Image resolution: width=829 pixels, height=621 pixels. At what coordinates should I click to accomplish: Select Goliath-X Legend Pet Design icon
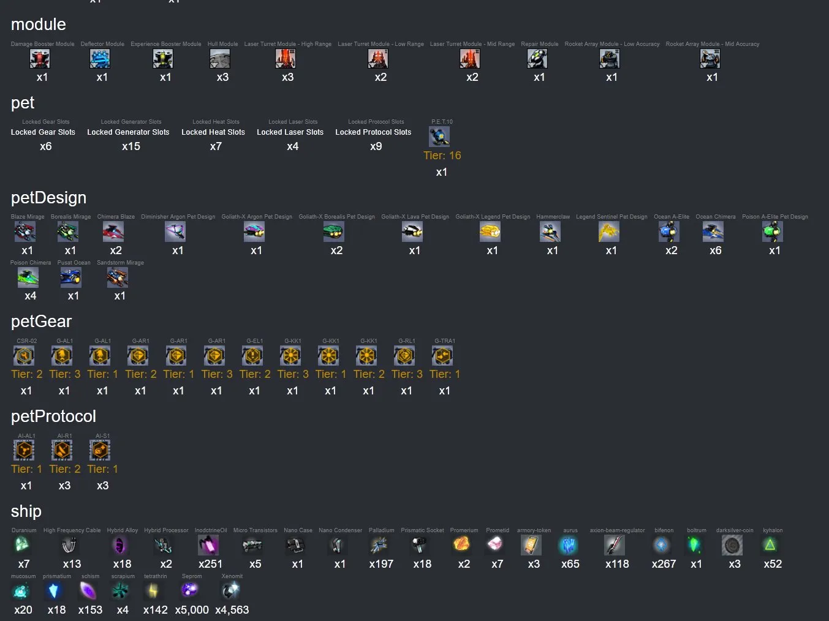pyautogui.click(x=490, y=232)
